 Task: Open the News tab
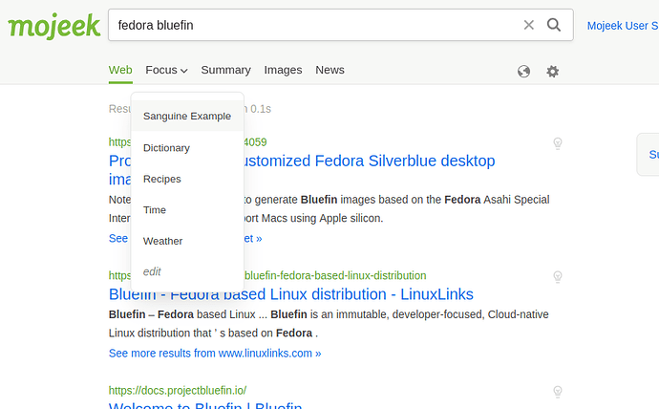pos(329,70)
